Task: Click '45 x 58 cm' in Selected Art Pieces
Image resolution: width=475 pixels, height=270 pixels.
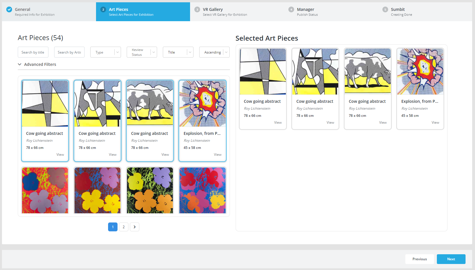Action: pos(410,116)
